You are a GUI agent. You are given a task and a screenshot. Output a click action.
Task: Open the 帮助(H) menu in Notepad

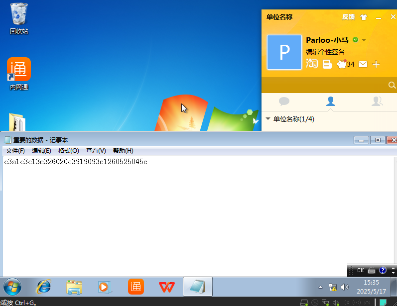(123, 151)
